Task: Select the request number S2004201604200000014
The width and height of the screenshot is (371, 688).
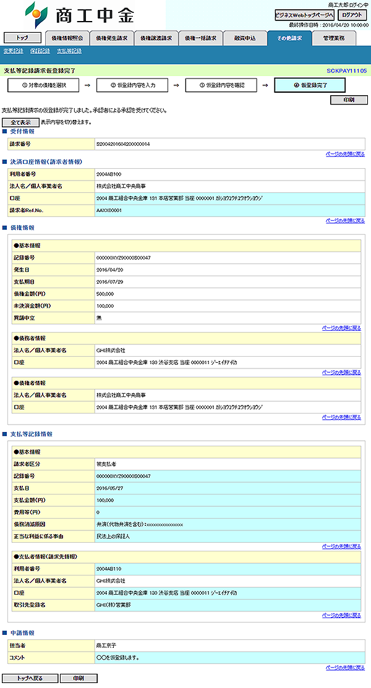Action: tap(123, 144)
